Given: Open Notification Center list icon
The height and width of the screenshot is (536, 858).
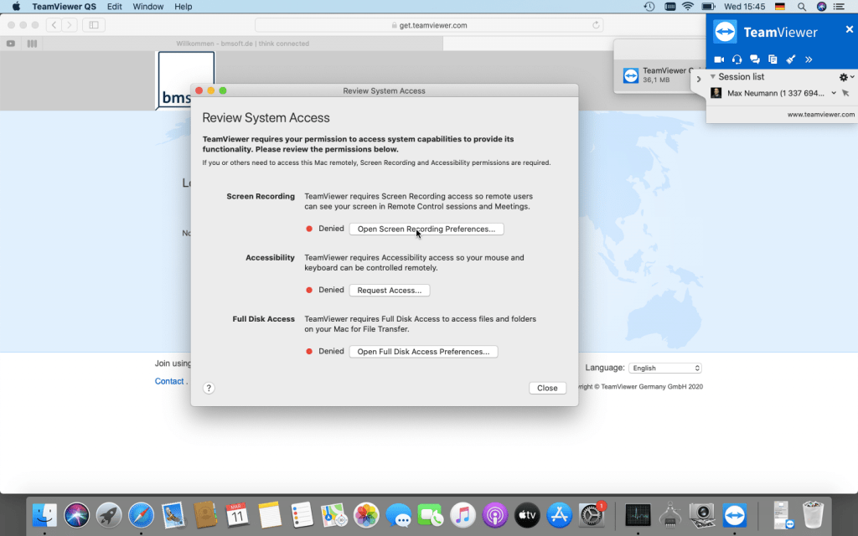Looking at the screenshot, I should click(x=839, y=7).
